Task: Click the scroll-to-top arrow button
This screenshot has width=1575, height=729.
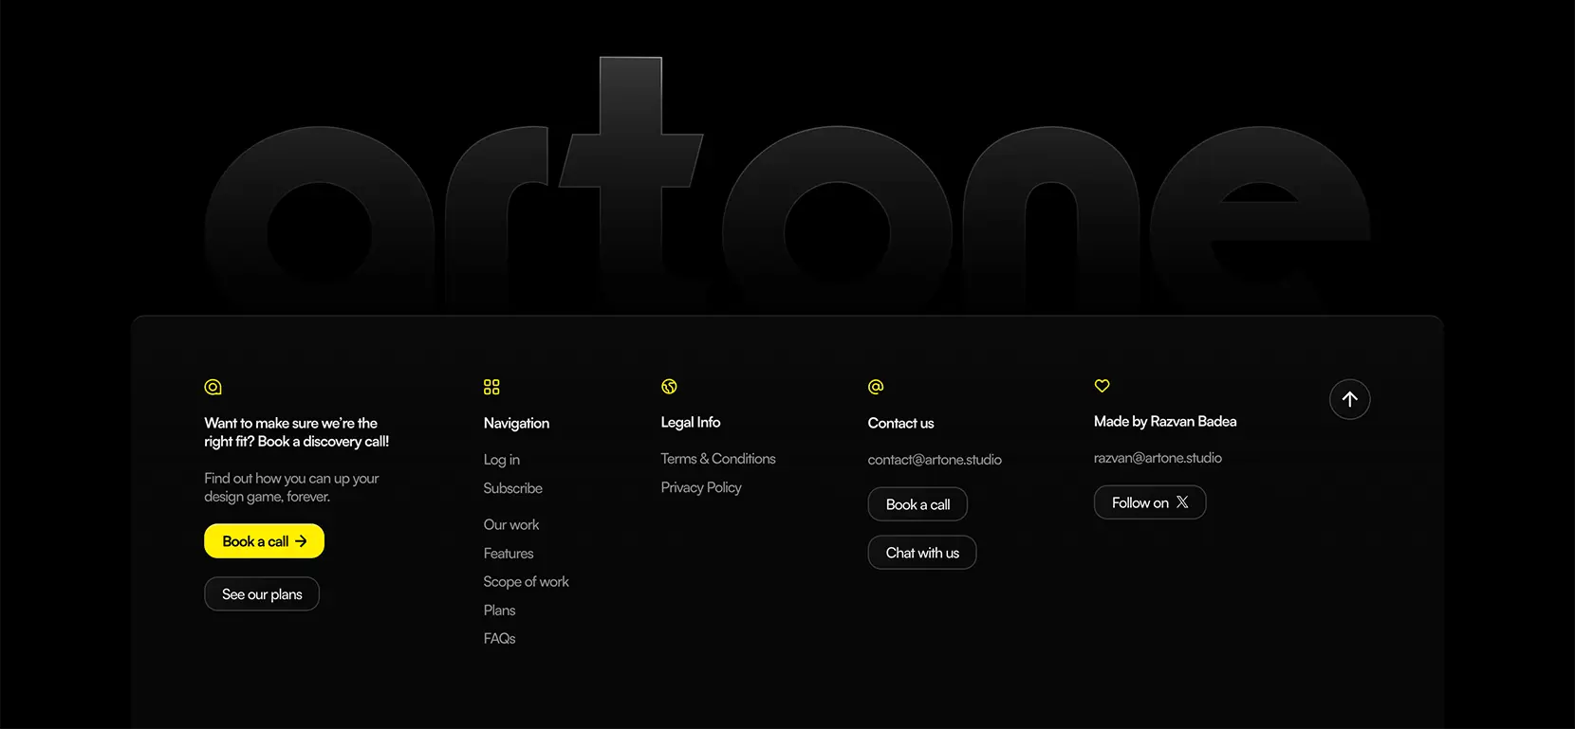Action: point(1349,399)
